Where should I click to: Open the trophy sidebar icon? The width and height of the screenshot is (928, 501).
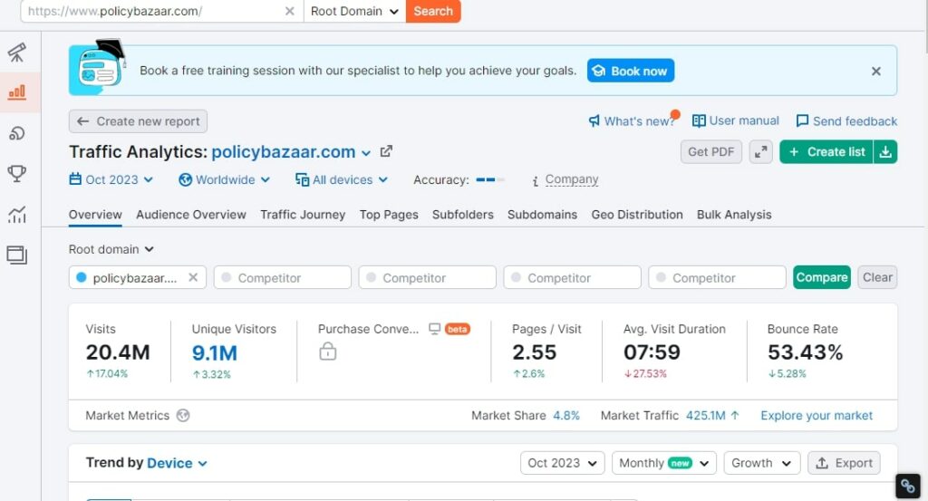click(16, 173)
